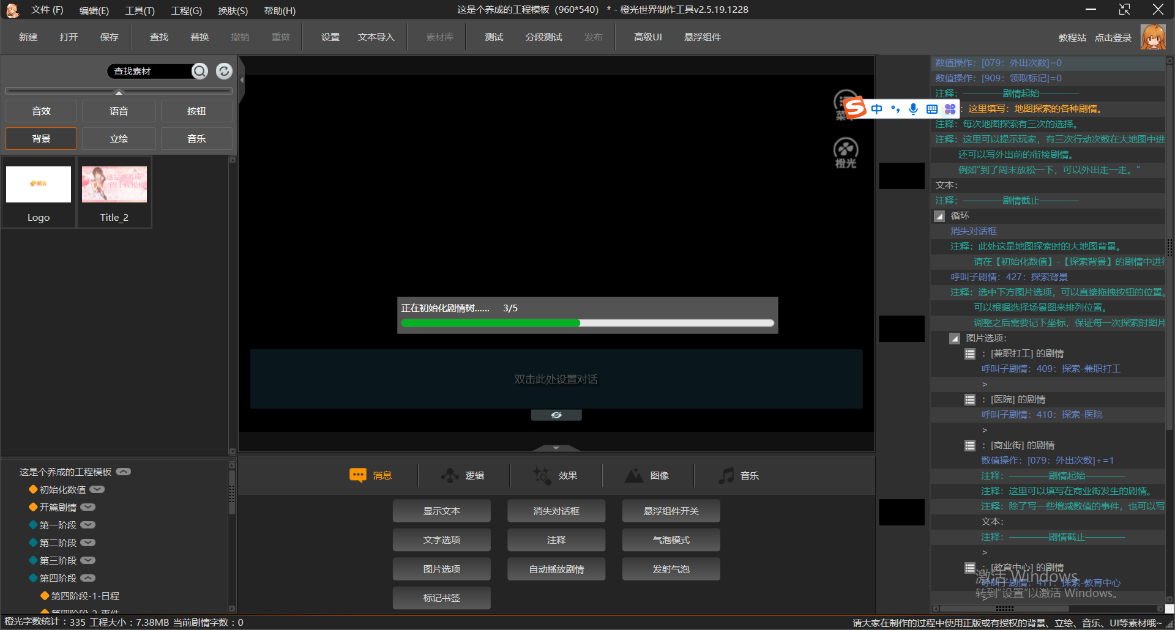This screenshot has width=1175, height=630.
Task: Open the Sogou soft keyboard icon
Action: pyautogui.click(x=931, y=109)
